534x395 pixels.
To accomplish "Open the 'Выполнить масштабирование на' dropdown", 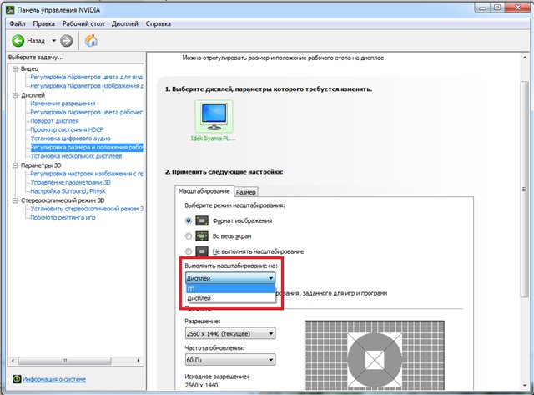I will [230, 278].
